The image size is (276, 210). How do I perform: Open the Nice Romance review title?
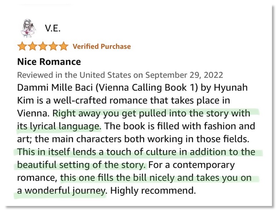[x=49, y=62]
